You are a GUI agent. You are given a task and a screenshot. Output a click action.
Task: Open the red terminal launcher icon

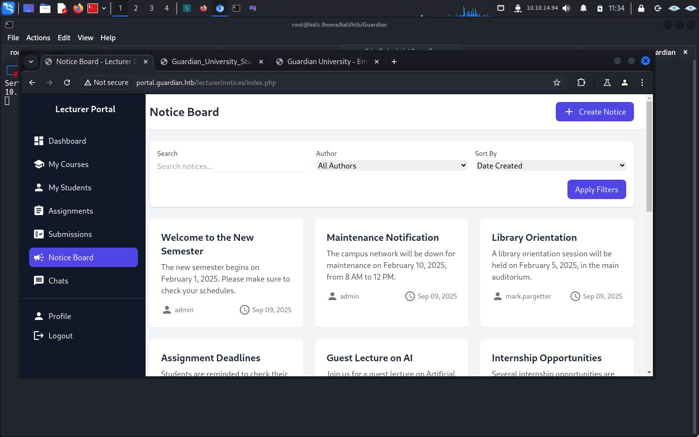coord(93,8)
